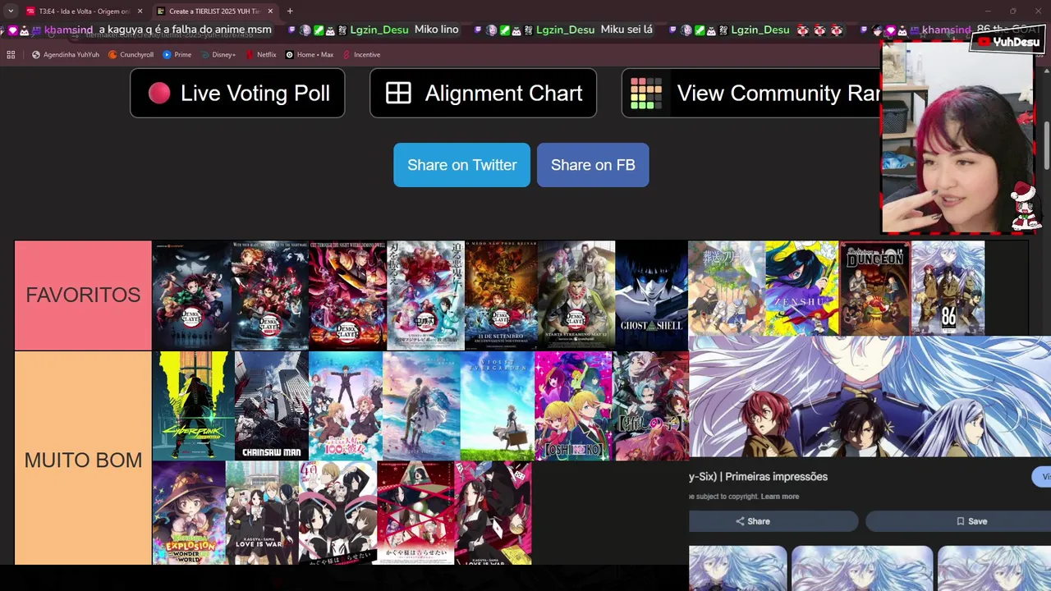Select Kaguya-sama poster with red crossed ribbons
Image resolution: width=1051 pixels, height=591 pixels.
[x=415, y=513]
